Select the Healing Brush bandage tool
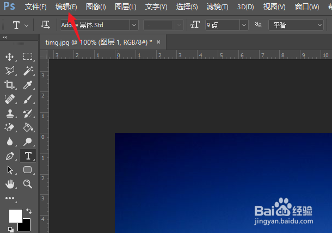Image resolution: width=332 pixels, height=233 pixels. [10, 99]
